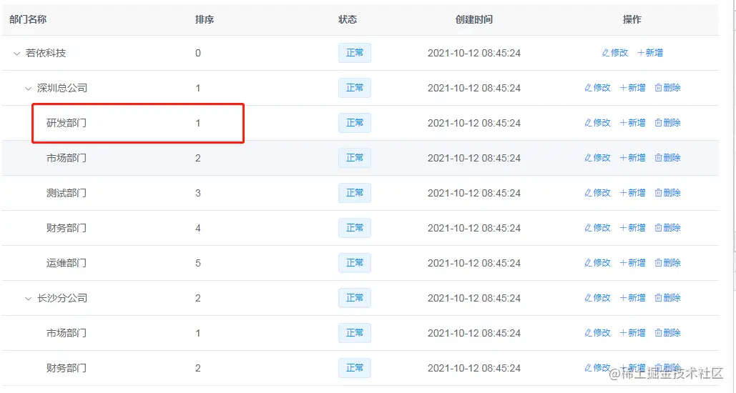Click 修改 for 若依科技

pos(615,53)
